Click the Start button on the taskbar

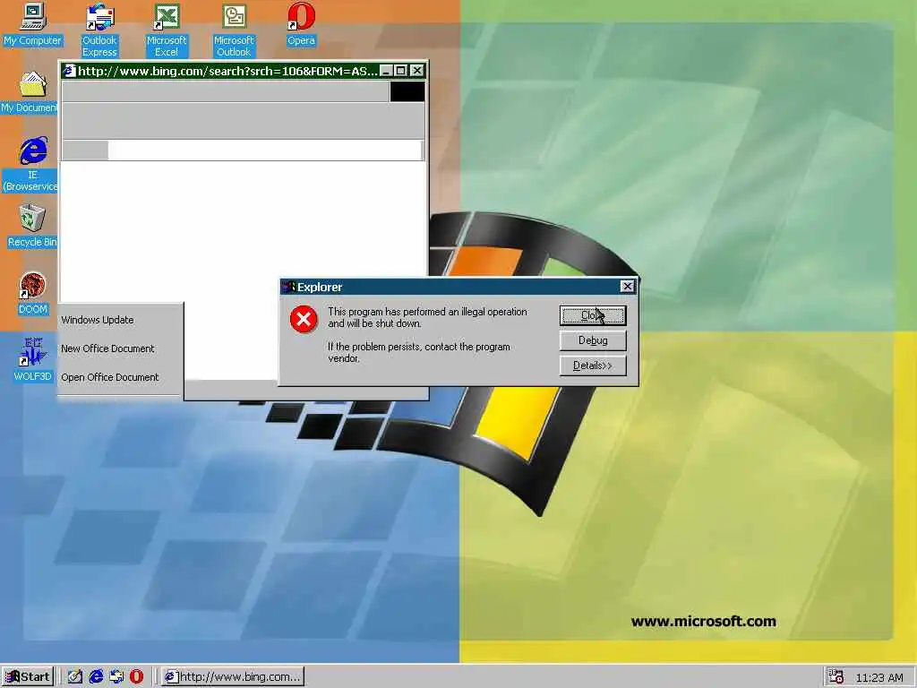[x=28, y=677]
